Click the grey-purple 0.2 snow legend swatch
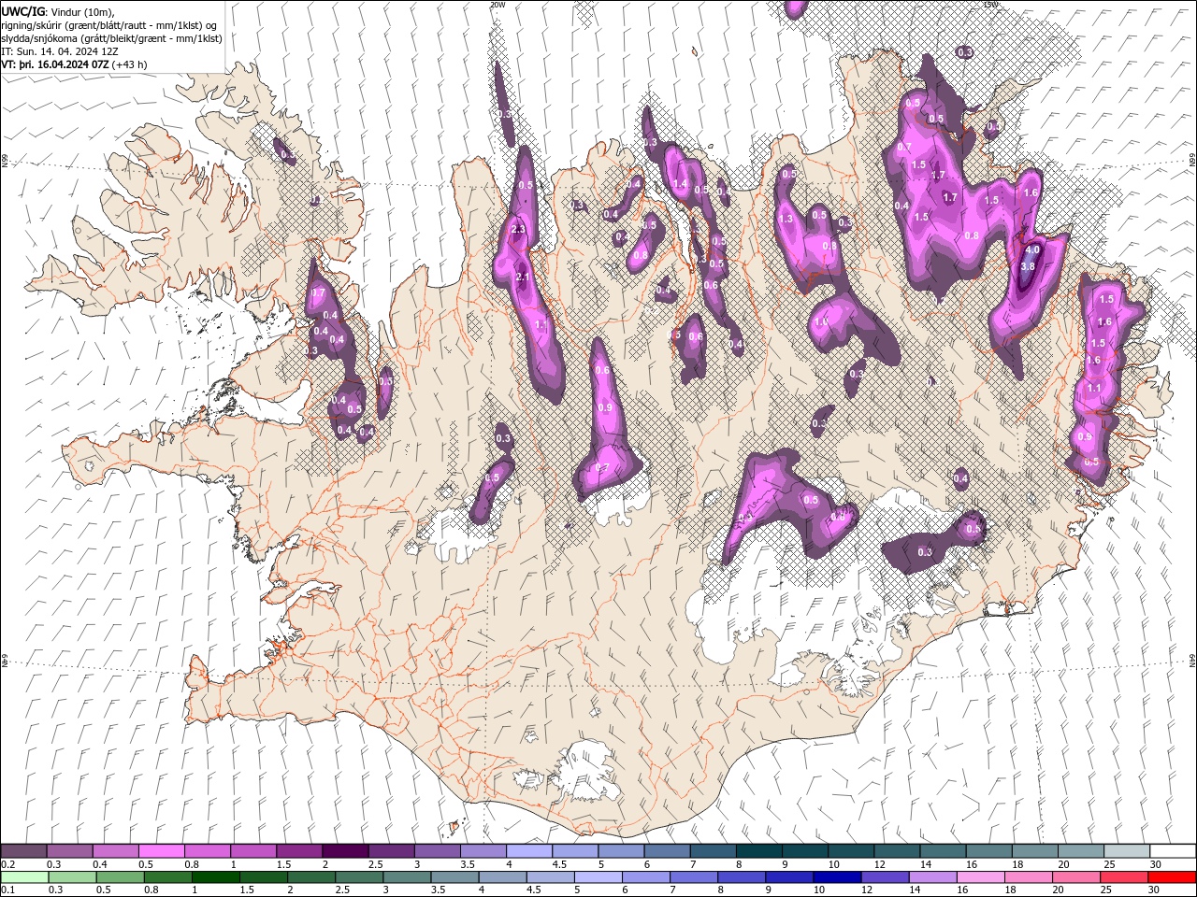 point(23,850)
